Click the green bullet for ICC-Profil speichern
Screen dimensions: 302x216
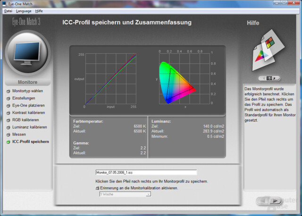pos(8,142)
